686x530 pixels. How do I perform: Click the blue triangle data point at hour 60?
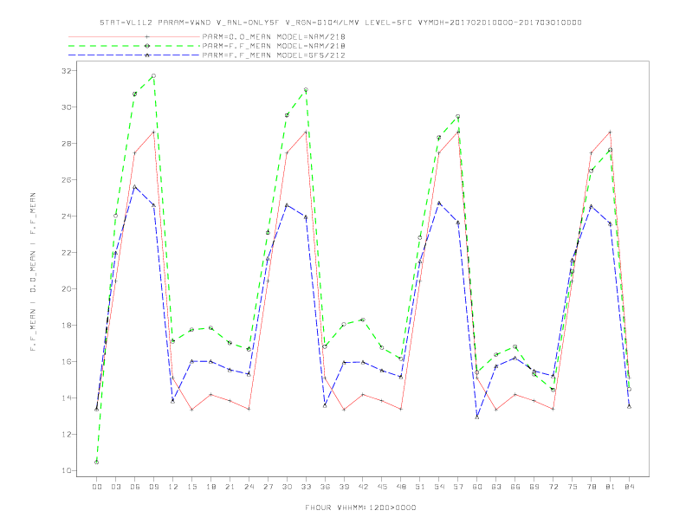pyautogui.click(x=477, y=417)
